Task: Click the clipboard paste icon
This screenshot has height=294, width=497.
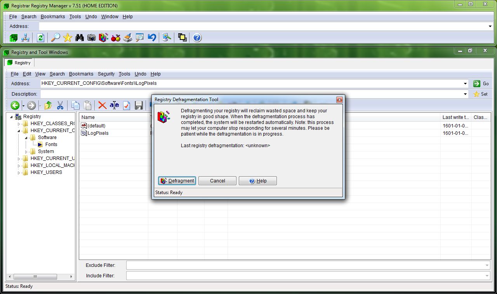Action: pos(88,105)
